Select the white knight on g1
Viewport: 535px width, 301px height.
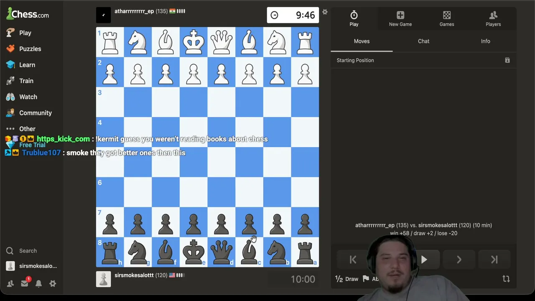pyautogui.click(x=138, y=42)
